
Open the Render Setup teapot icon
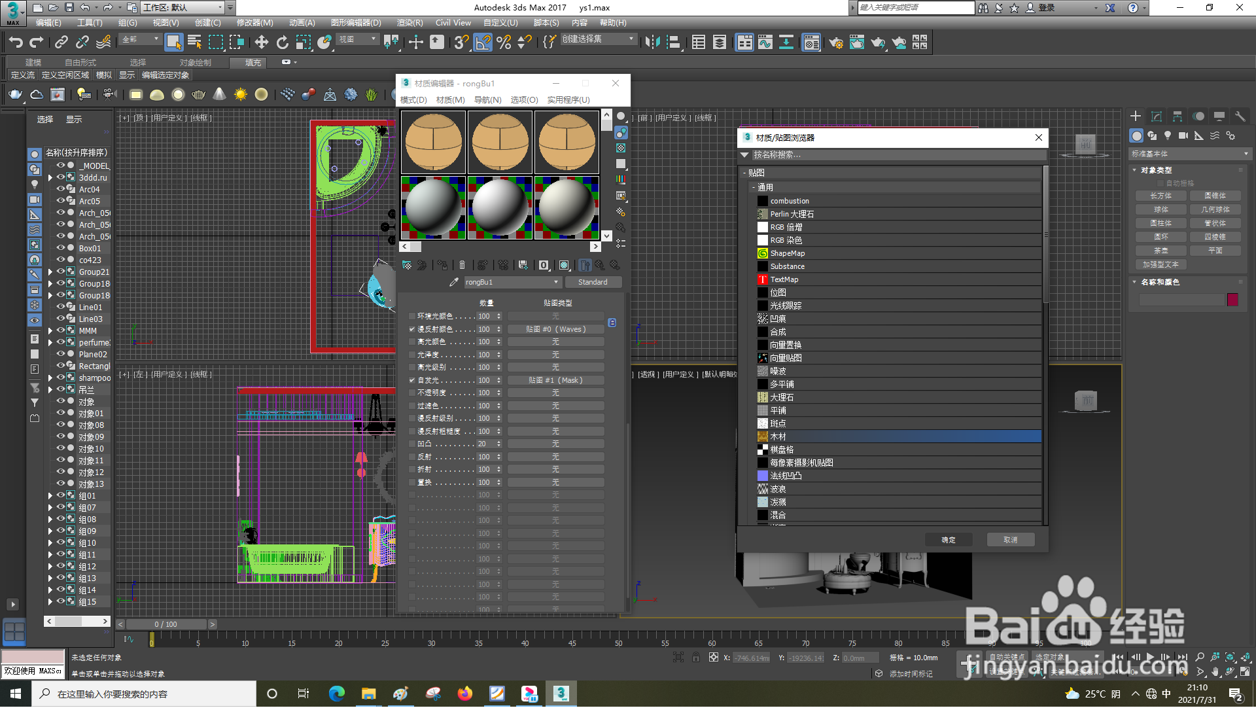[x=835, y=43]
